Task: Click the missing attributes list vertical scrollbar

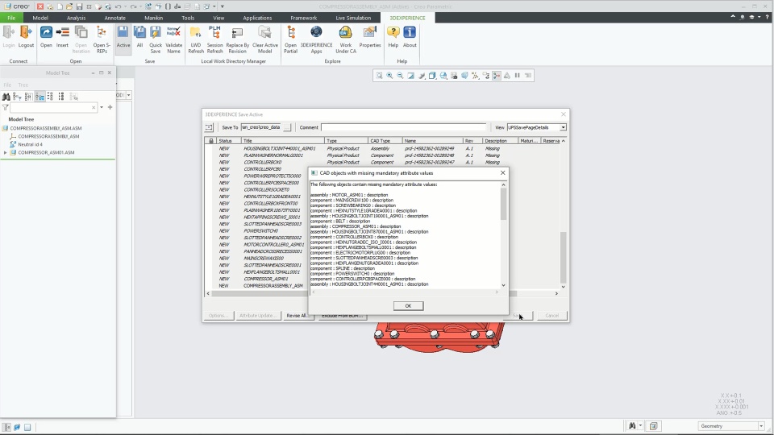Action: click(503, 234)
